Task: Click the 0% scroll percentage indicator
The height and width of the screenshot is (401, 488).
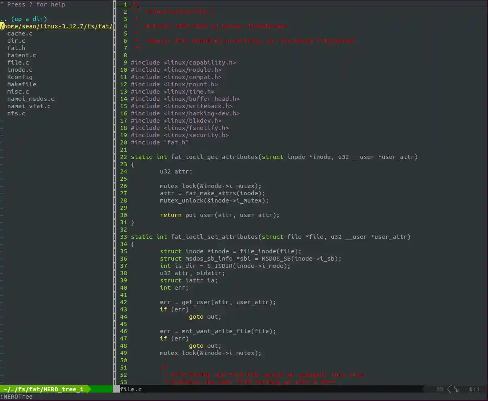Action: pos(440,389)
